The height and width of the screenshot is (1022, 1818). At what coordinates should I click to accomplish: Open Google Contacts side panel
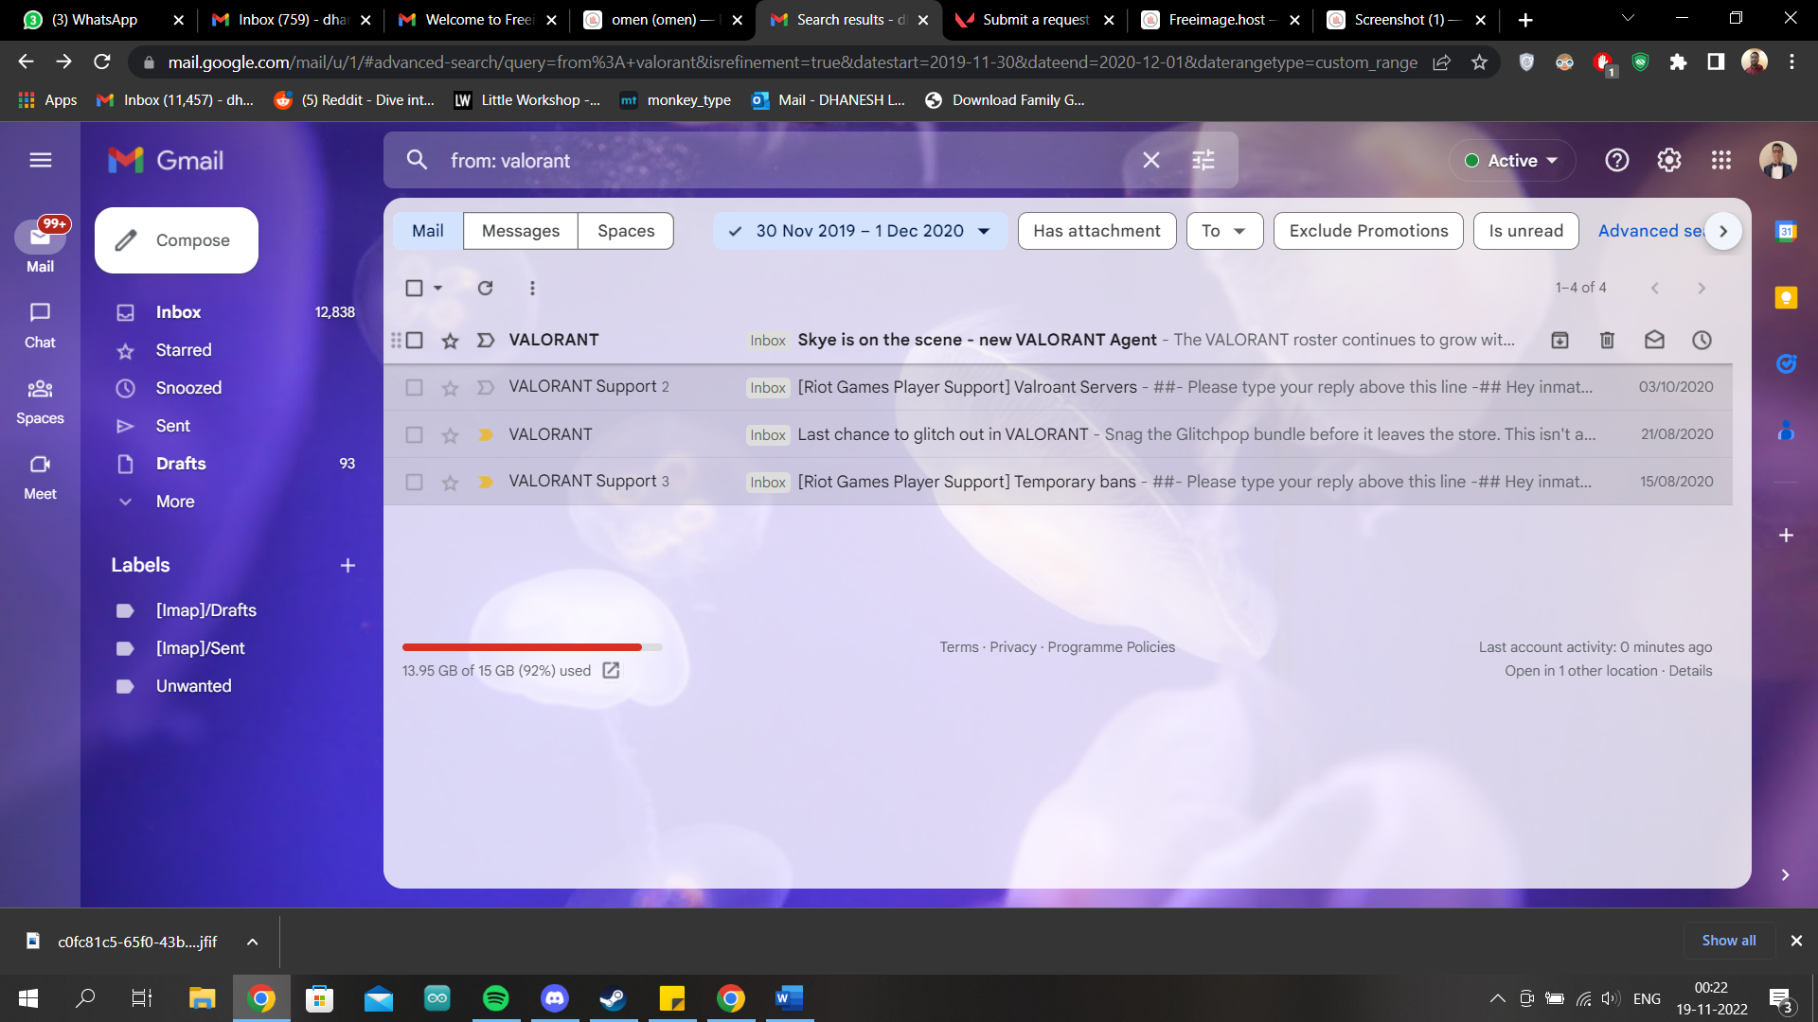(1786, 431)
